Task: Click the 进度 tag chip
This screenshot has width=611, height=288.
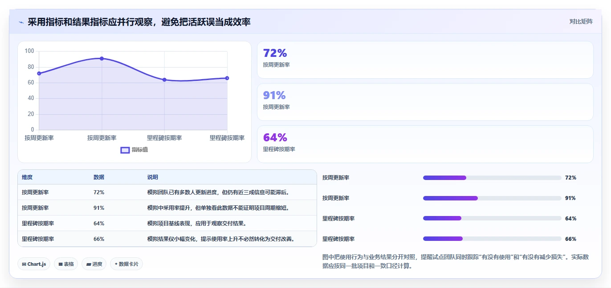Action: tap(94, 264)
